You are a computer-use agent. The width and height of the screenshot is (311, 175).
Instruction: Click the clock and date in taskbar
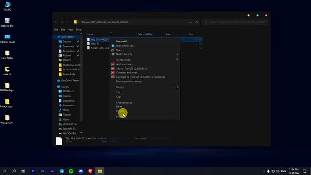point(294,171)
